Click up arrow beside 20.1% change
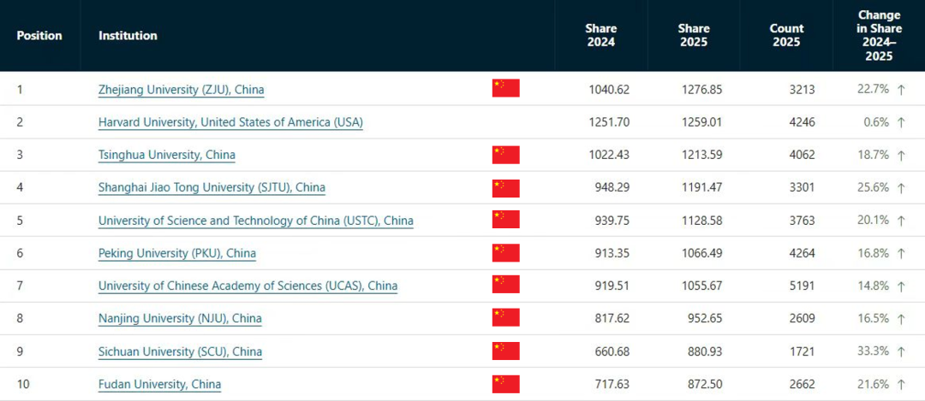The image size is (925, 401). pos(901,221)
